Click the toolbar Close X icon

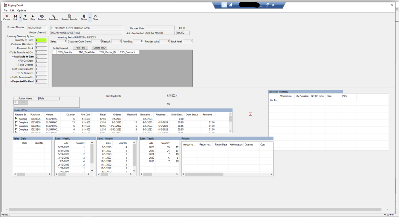[95, 16]
